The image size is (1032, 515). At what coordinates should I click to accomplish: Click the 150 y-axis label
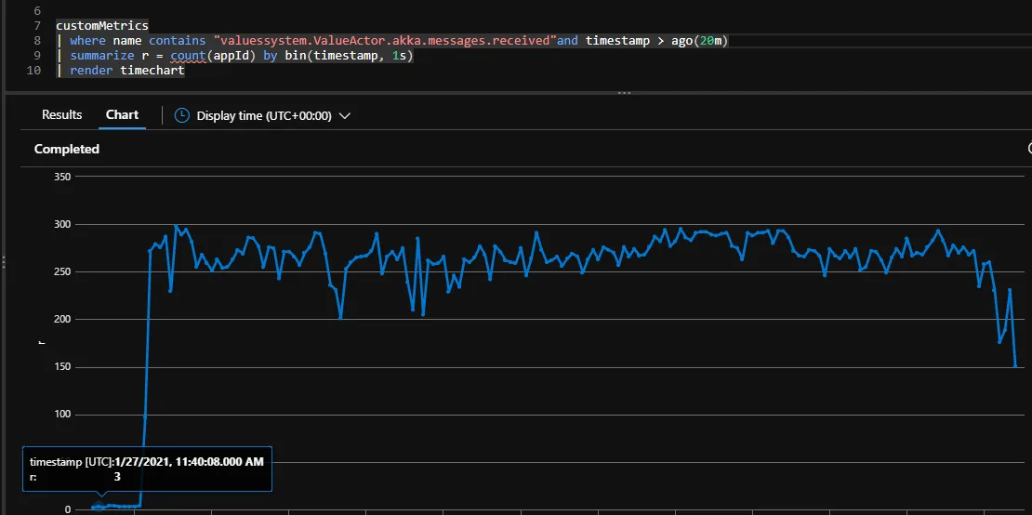[x=63, y=367]
